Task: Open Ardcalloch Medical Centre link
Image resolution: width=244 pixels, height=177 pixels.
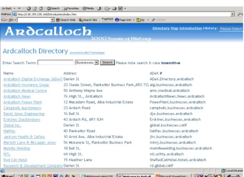Action: tap(25, 90)
